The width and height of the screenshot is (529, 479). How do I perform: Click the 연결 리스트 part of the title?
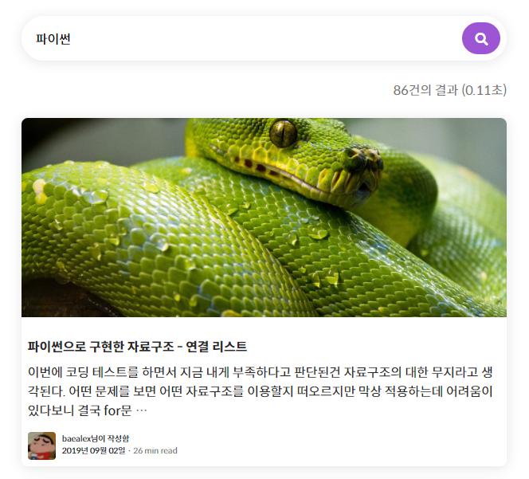216,347
